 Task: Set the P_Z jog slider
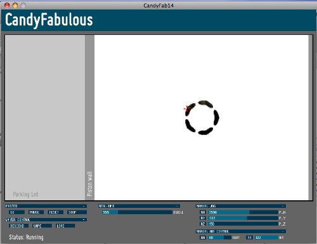(x=243, y=224)
